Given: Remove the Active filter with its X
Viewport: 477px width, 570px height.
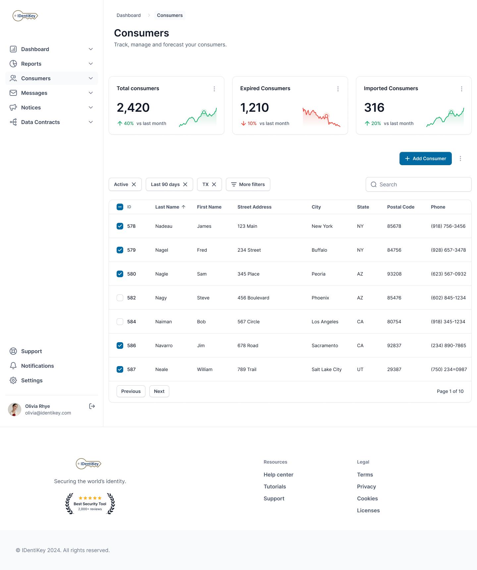Looking at the screenshot, I should [134, 184].
